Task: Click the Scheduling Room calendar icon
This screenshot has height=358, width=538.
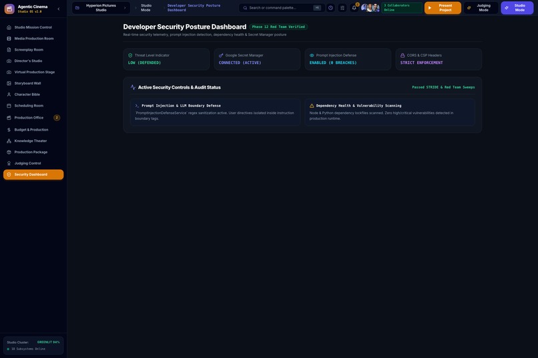Action: pos(9,106)
